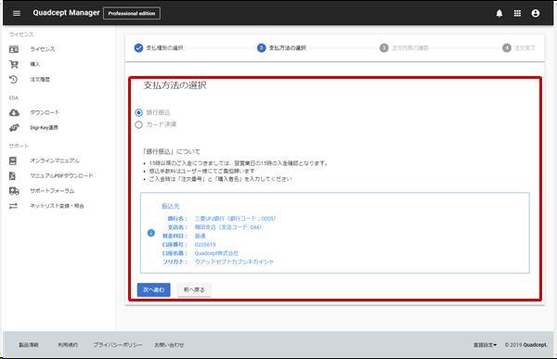Click the order history clock icon
The height and width of the screenshot is (359, 557).
(x=14, y=79)
